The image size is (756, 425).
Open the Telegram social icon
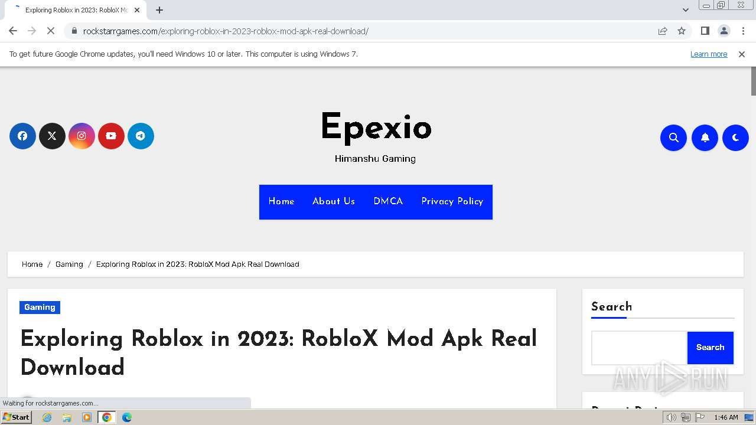point(141,136)
